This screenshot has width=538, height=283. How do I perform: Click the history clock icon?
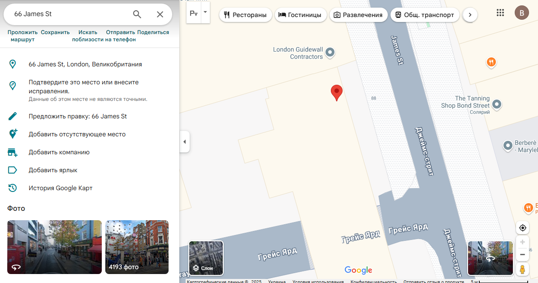(x=13, y=188)
